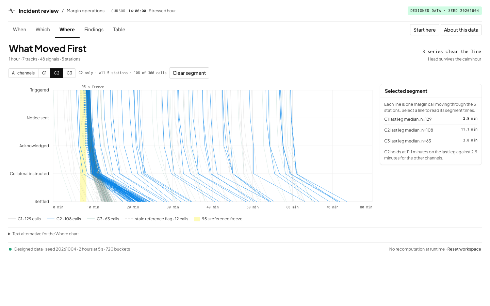Click the 95 s reference freeze legend swatch

197,219
